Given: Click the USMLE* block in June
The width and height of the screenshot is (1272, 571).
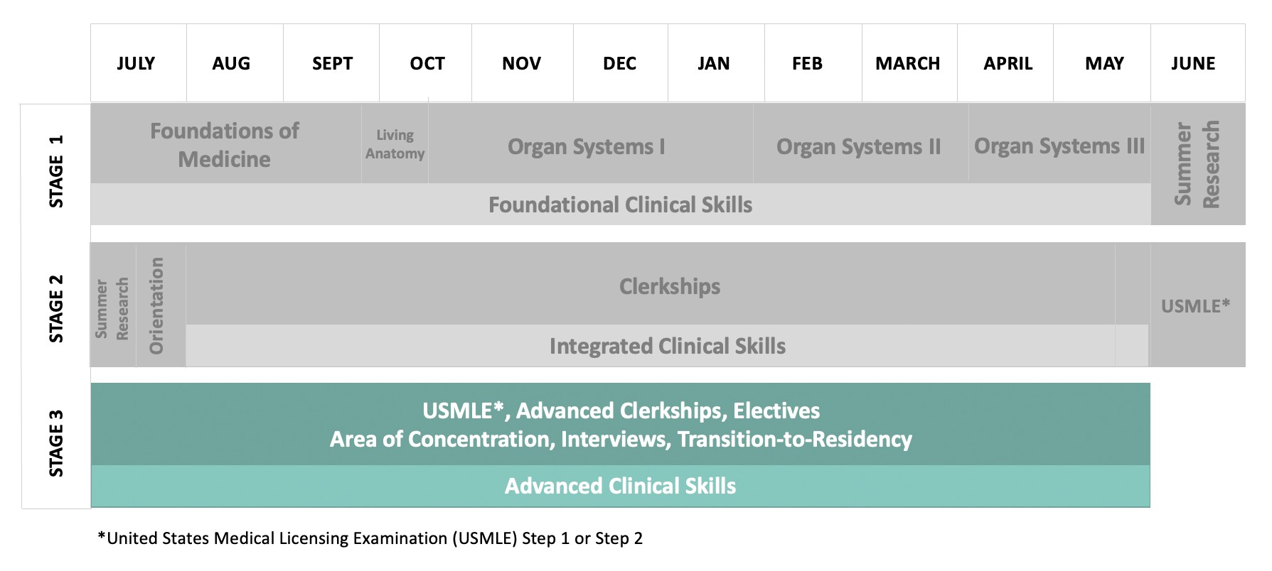Looking at the screenshot, I should [x=1195, y=306].
